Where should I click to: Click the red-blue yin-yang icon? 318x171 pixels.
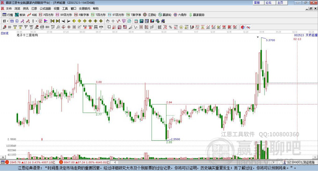(243, 27)
